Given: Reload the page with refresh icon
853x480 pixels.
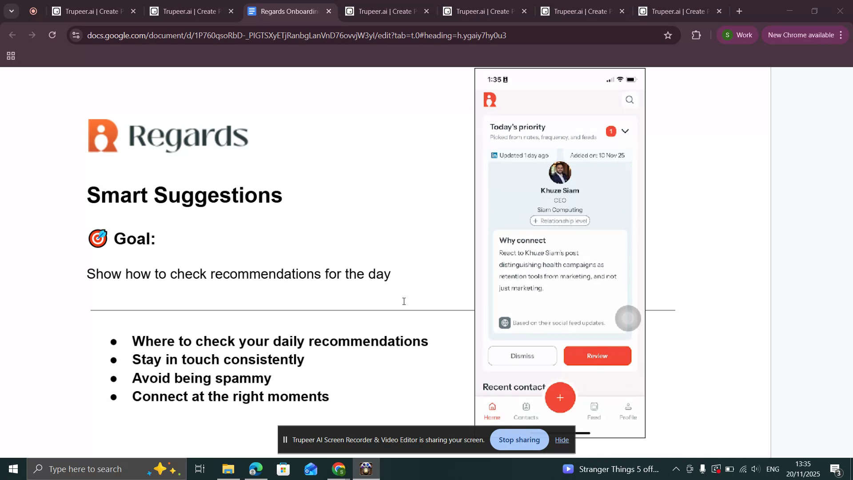Looking at the screenshot, I should click(52, 36).
